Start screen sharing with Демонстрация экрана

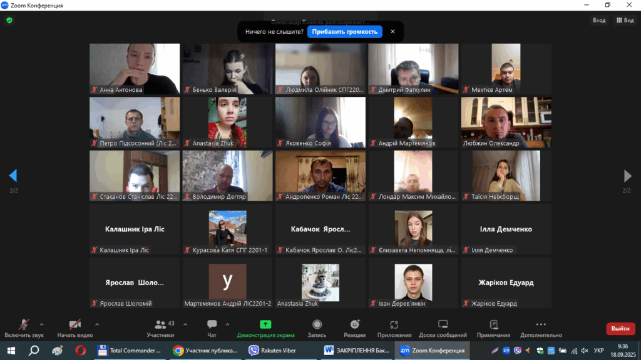[x=265, y=327]
